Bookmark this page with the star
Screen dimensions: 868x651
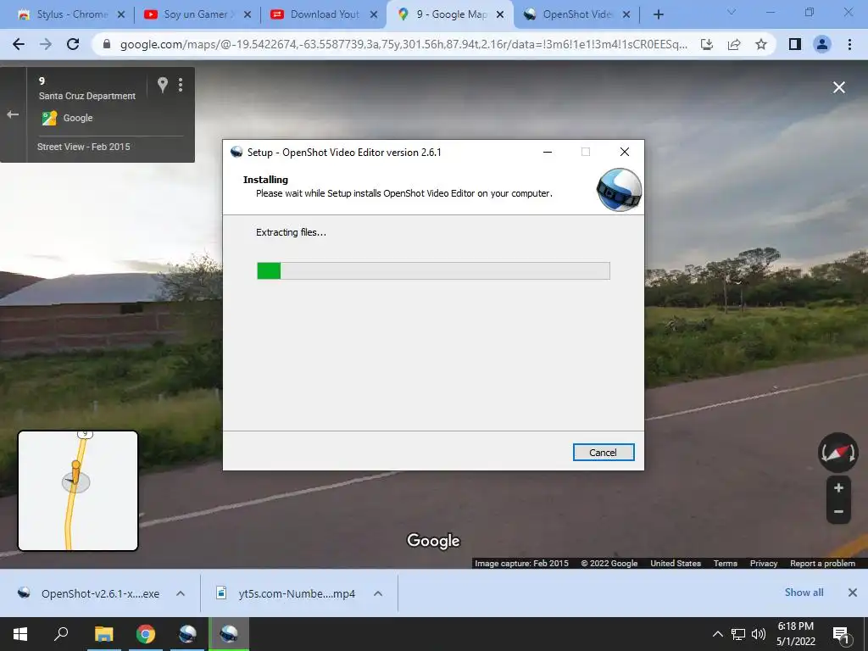click(761, 44)
